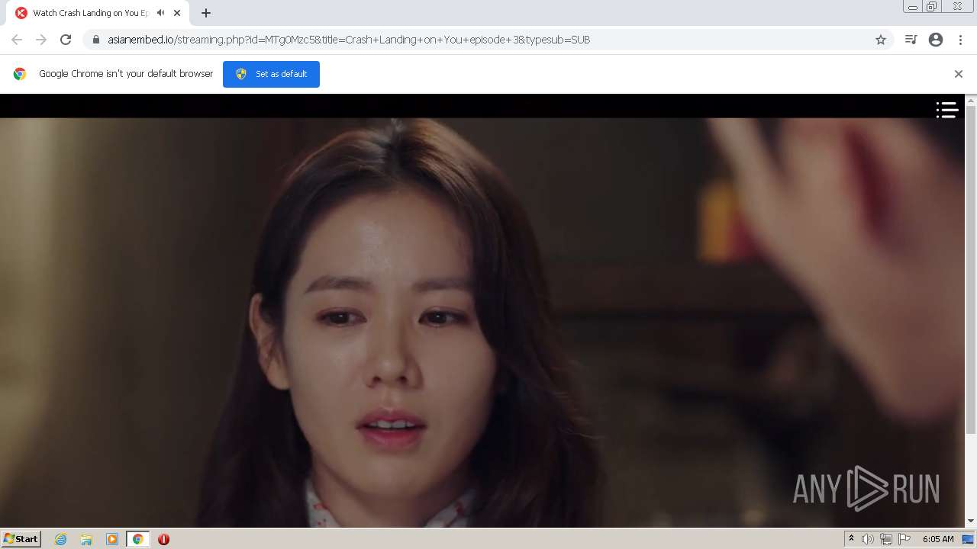Open the Chrome three-dot menu
This screenshot has width=977, height=549.
(960, 40)
